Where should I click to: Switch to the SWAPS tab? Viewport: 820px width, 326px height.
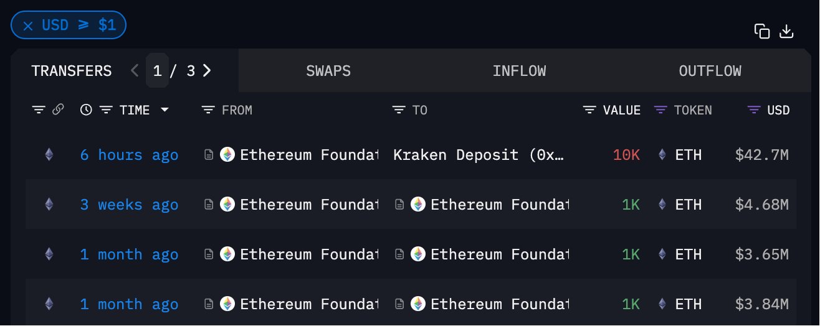tap(328, 71)
